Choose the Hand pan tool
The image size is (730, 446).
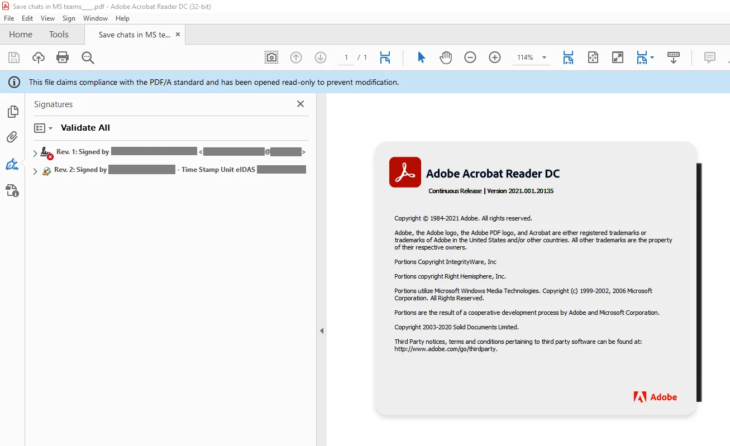coord(445,57)
